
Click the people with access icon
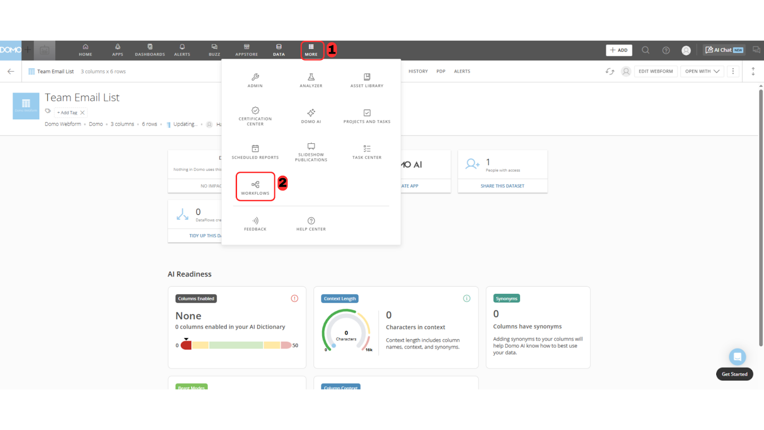click(x=472, y=164)
